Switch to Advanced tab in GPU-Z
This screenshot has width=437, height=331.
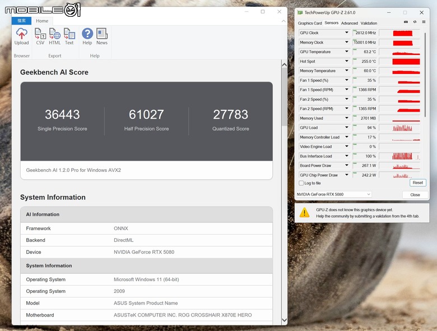pos(349,23)
